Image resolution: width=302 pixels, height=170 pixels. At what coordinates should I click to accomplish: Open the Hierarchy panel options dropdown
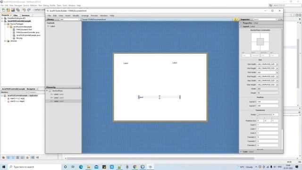point(80,87)
